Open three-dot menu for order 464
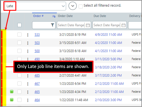The image size is (142, 107). [28, 100]
